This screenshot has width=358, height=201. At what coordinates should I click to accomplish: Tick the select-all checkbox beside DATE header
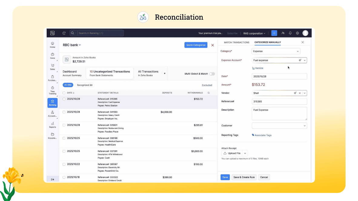[64, 93]
